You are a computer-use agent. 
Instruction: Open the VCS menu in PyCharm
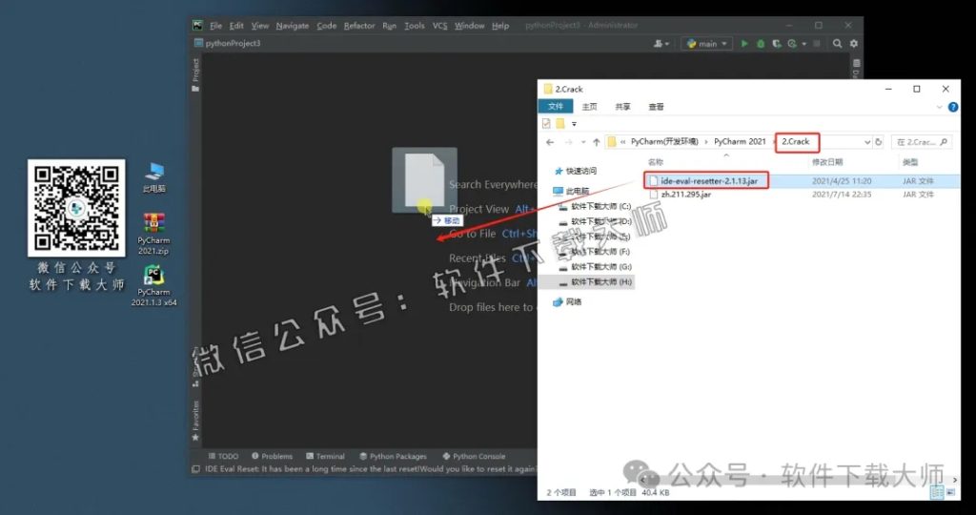tap(439, 26)
